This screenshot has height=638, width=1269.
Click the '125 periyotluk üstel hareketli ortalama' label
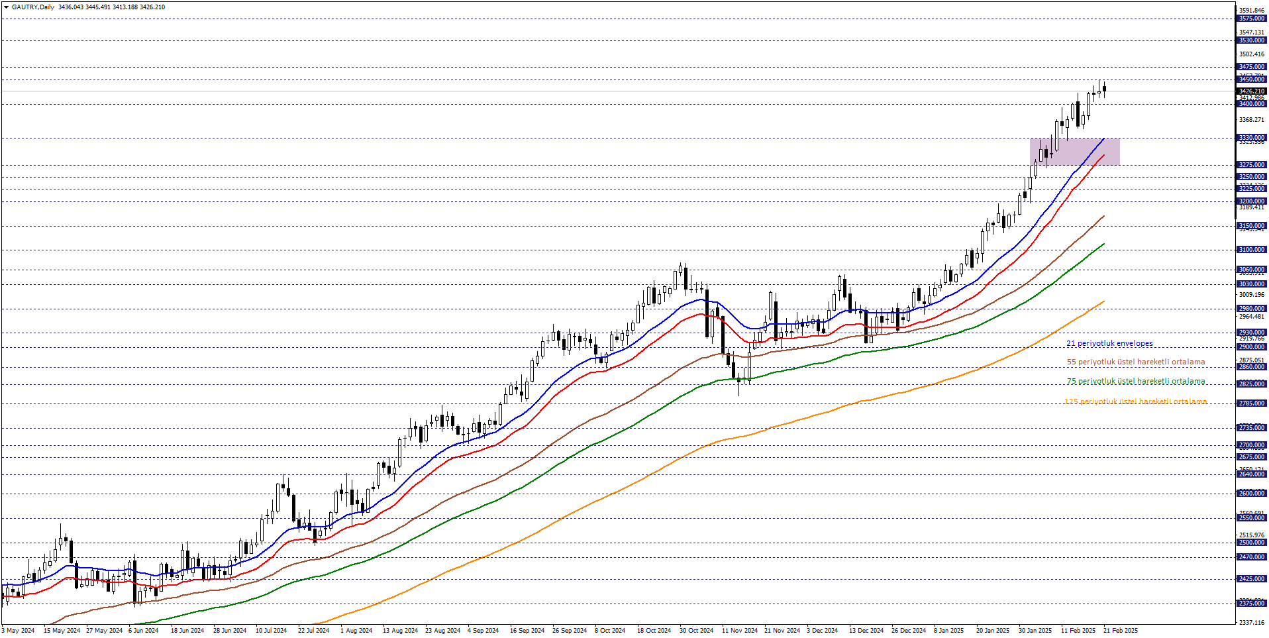(1136, 401)
